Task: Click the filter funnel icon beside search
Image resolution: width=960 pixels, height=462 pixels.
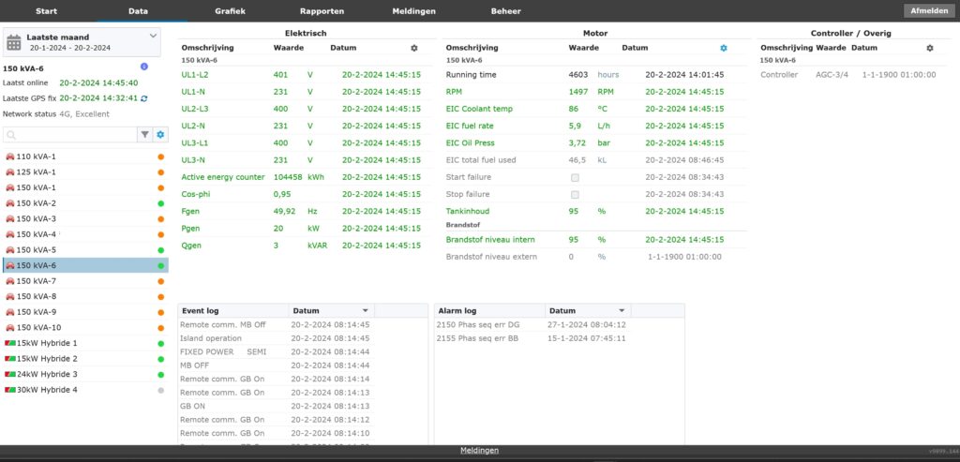Action: click(145, 135)
